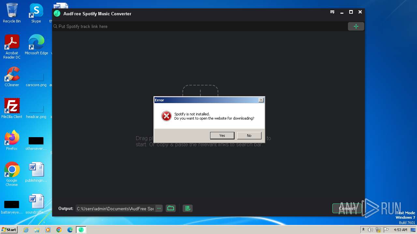Select FileZilla Client desktop icon
The image size is (417, 234).
click(x=12, y=108)
